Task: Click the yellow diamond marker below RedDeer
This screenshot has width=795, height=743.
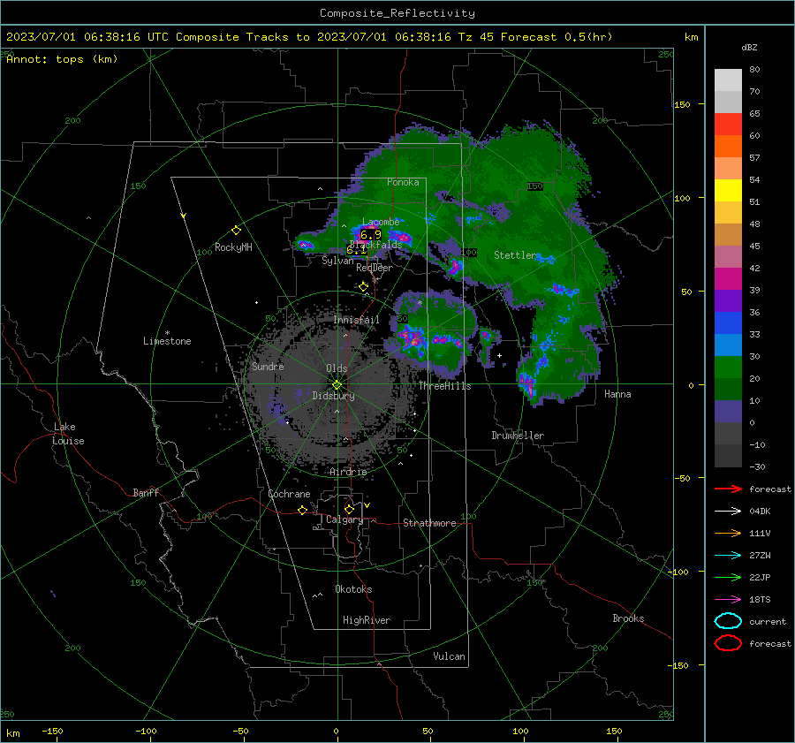Action: [x=363, y=287]
